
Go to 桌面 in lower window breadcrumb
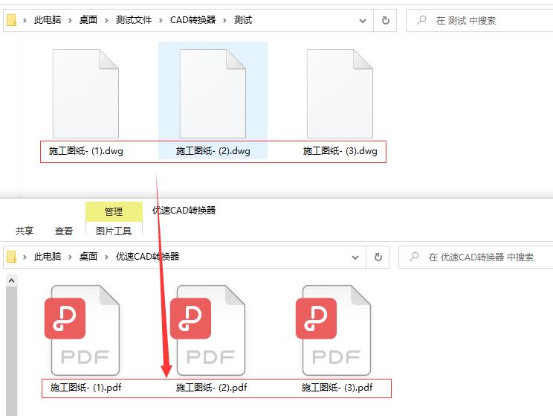click(x=88, y=257)
